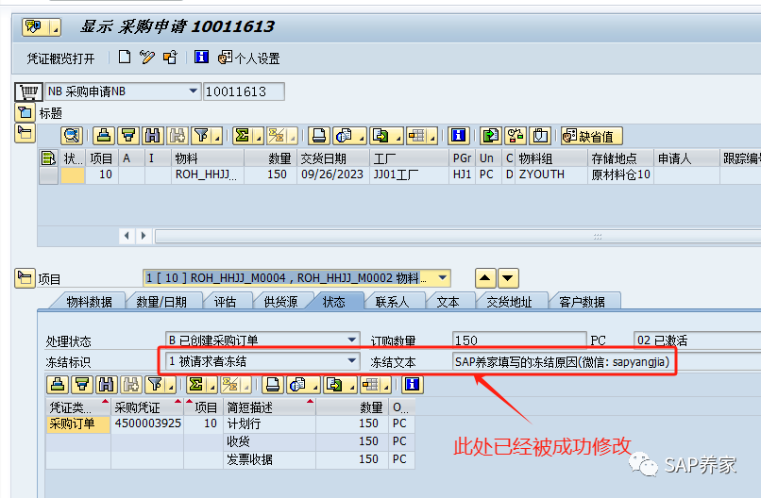Click find binoculars in item overview toolbar

[152, 136]
